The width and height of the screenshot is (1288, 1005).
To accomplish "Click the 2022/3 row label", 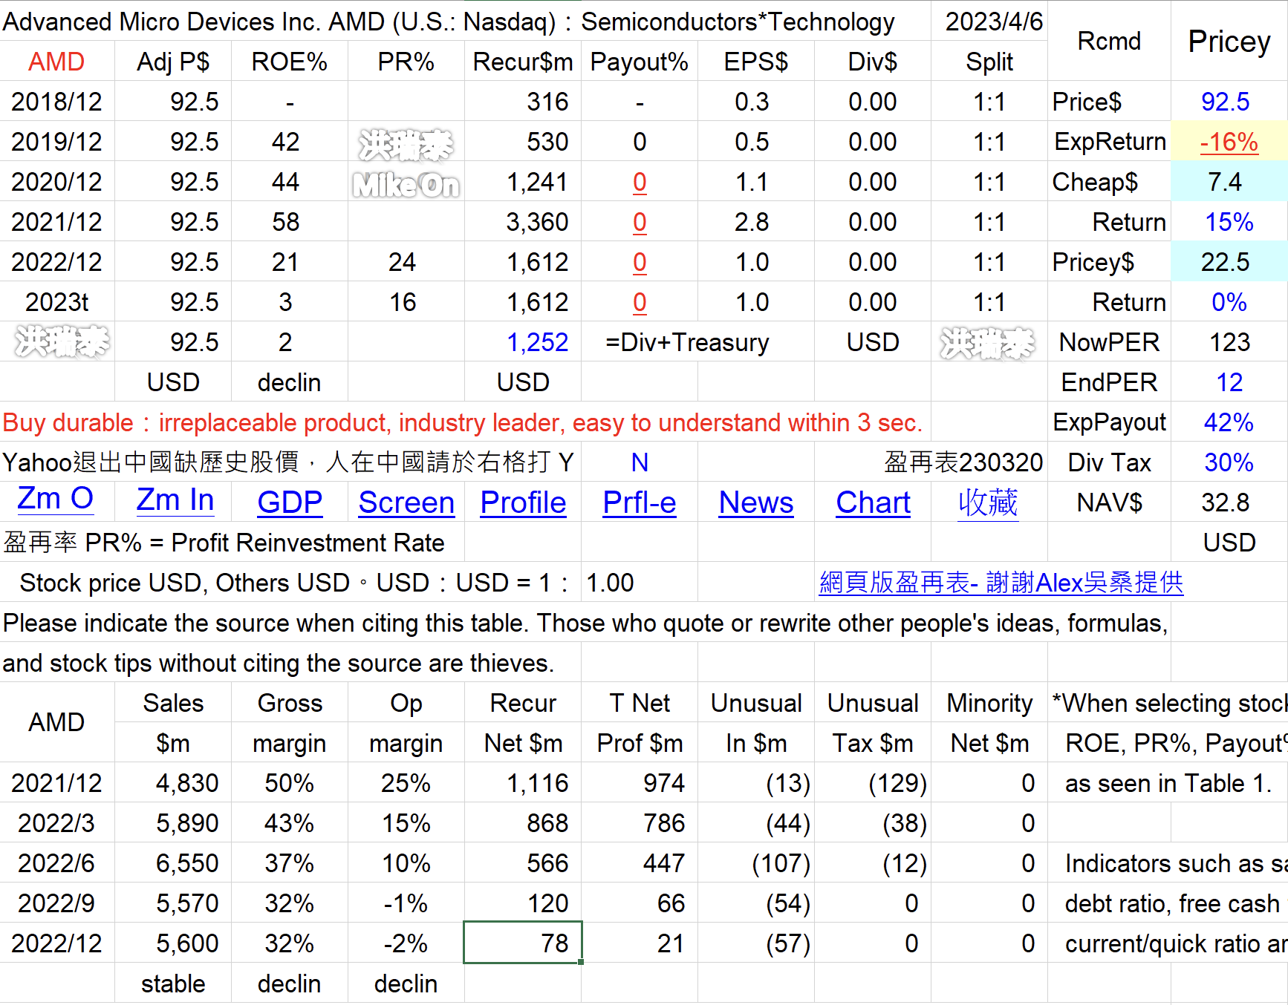I will [56, 823].
